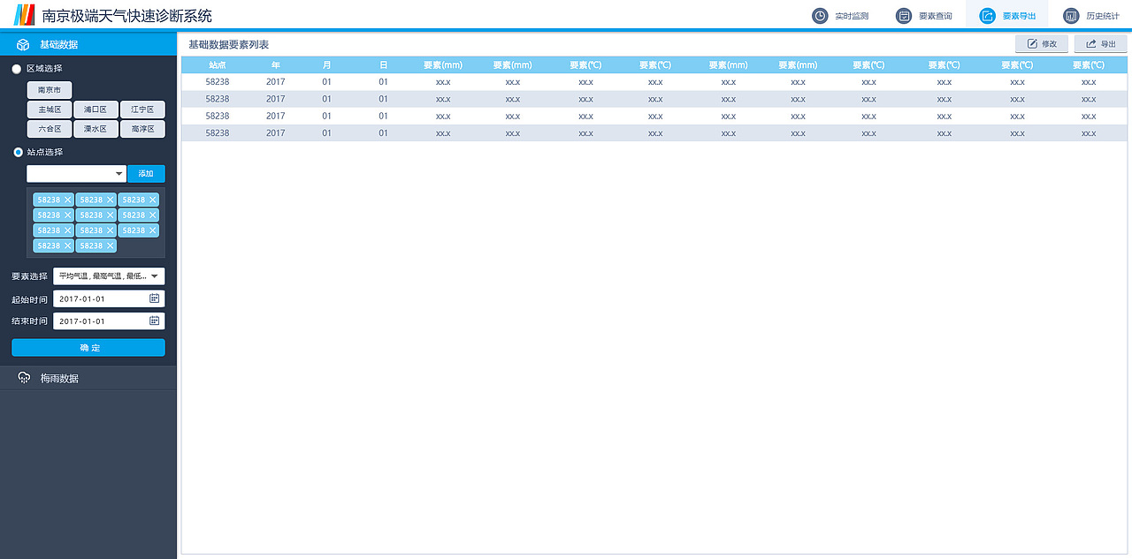Screen dimensions: 1132x559
Task: Select the 浦口区 district button
Action: [96, 110]
